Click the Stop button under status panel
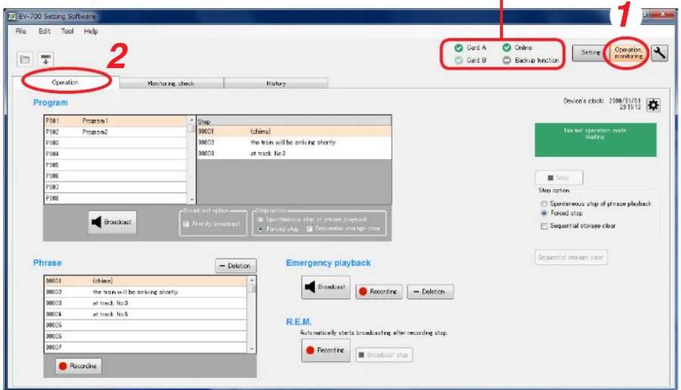The image size is (681, 390). point(559,178)
